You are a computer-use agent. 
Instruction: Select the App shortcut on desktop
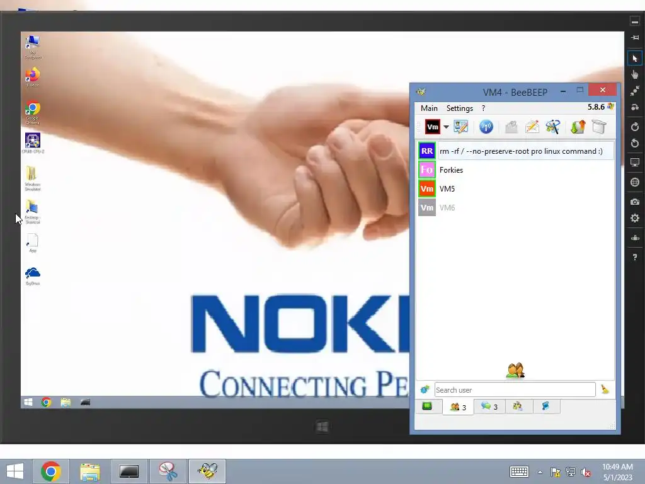pyautogui.click(x=33, y=243)
